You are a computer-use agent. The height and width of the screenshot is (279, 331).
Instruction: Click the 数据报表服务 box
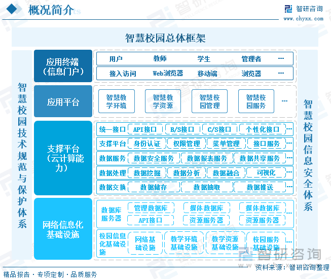pyautogui.click(x=207, y=158)
